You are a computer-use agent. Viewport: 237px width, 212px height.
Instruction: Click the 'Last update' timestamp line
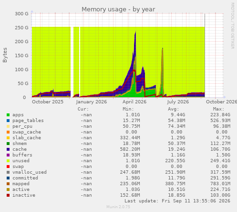pos(177,201)
